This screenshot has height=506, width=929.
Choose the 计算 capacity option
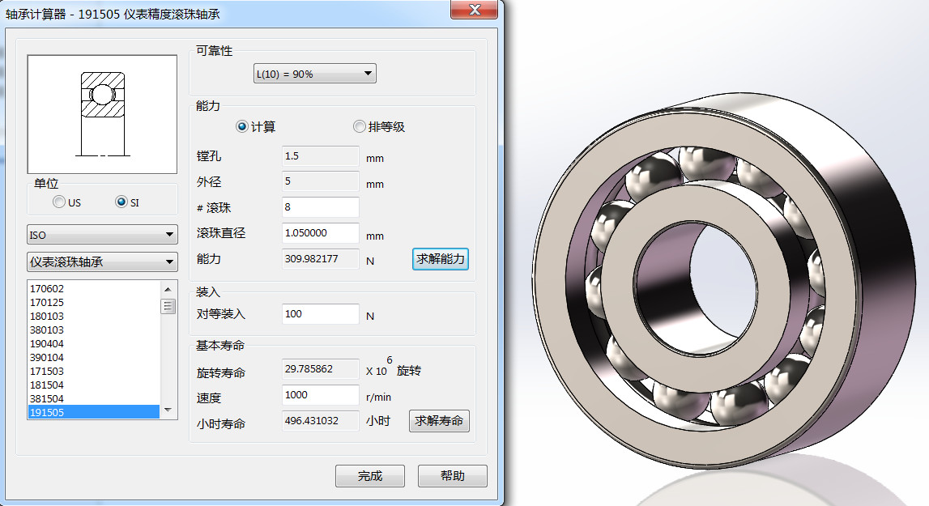[x=241, y=126]
